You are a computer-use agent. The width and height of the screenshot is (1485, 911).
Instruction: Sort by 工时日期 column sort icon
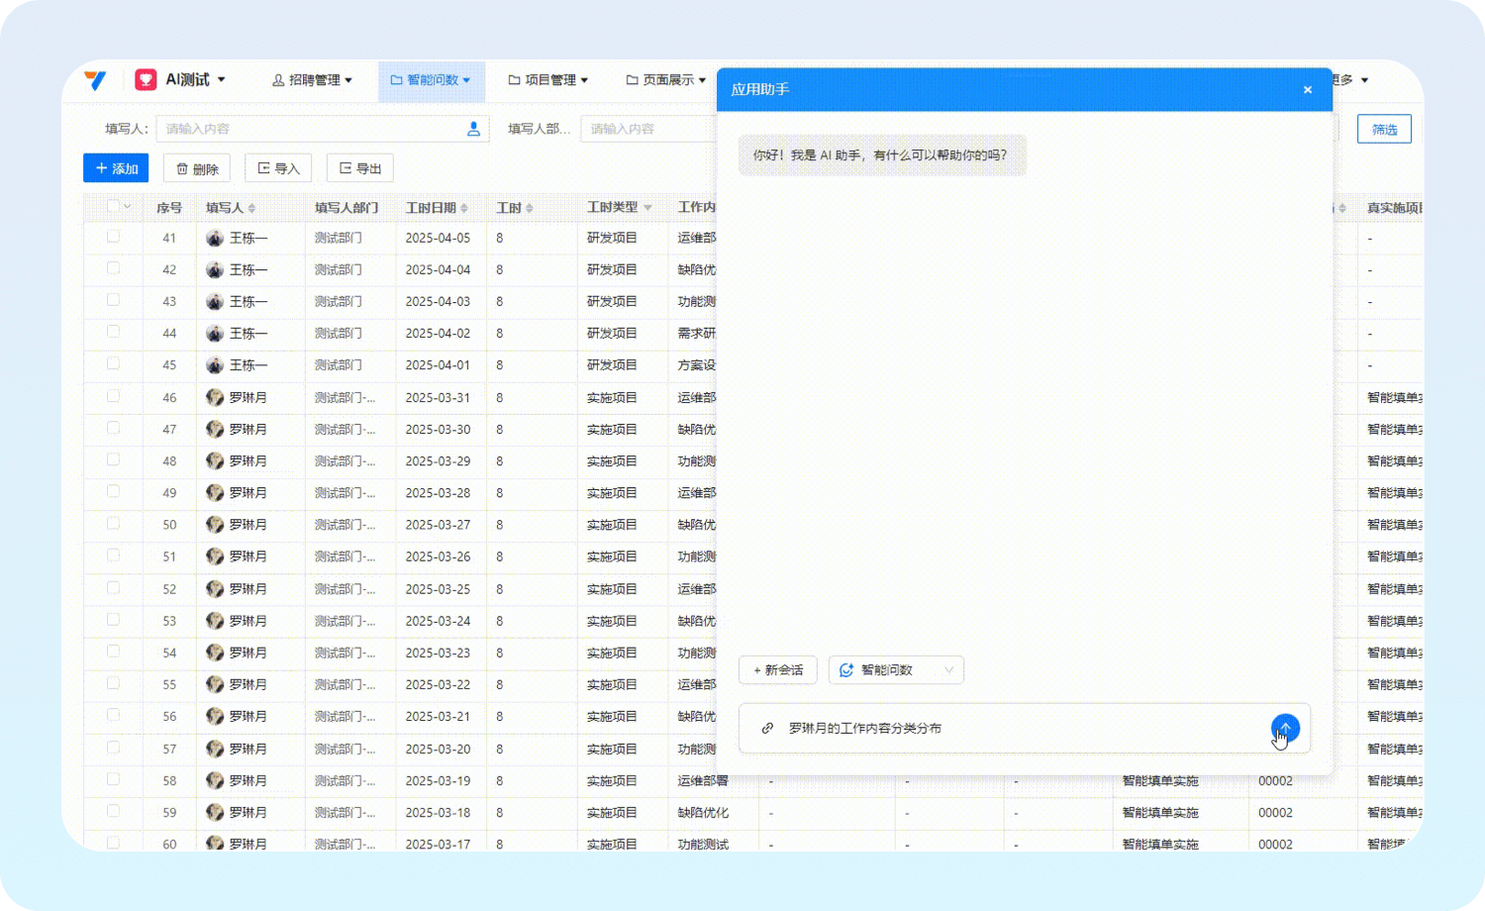point(463,208)
